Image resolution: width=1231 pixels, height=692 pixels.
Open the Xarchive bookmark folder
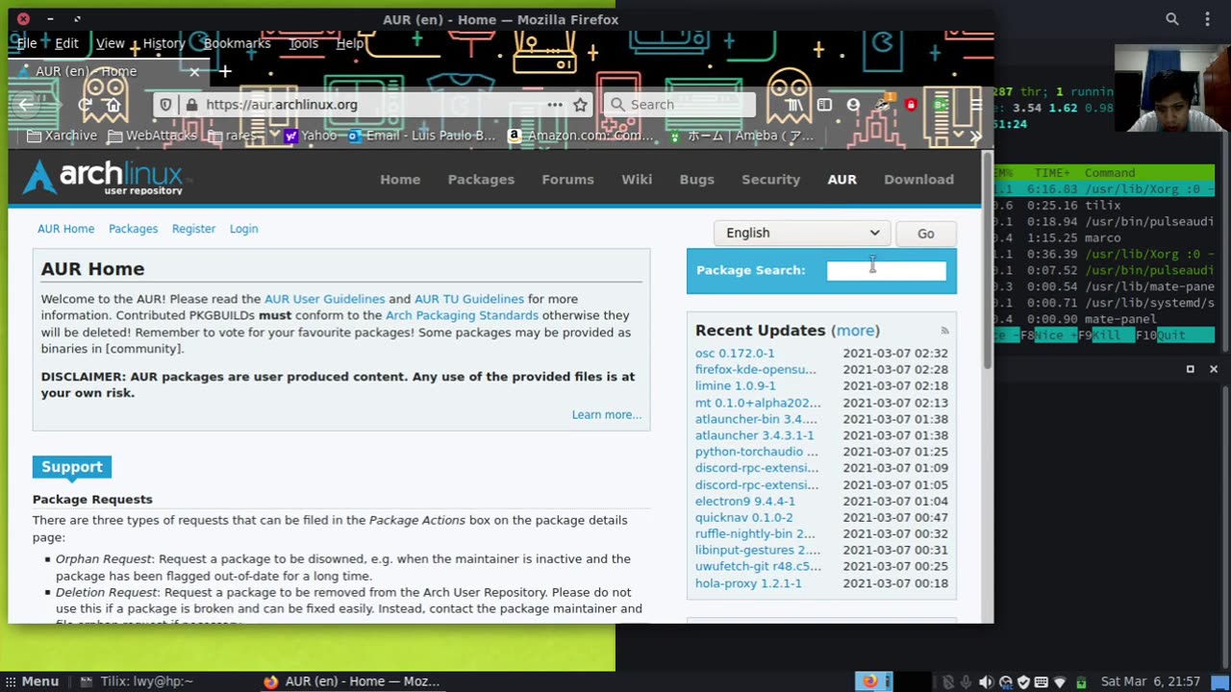click(x=62, y=136)
